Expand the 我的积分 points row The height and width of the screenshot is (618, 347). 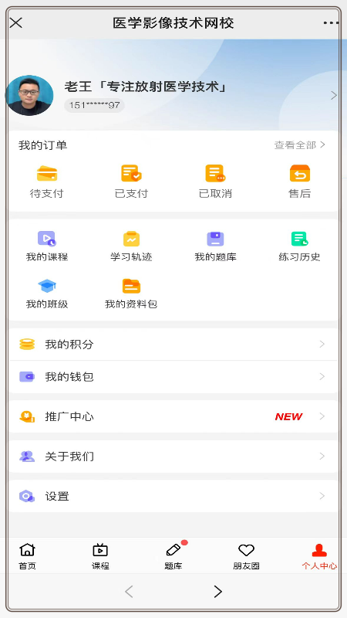(173, 344)
